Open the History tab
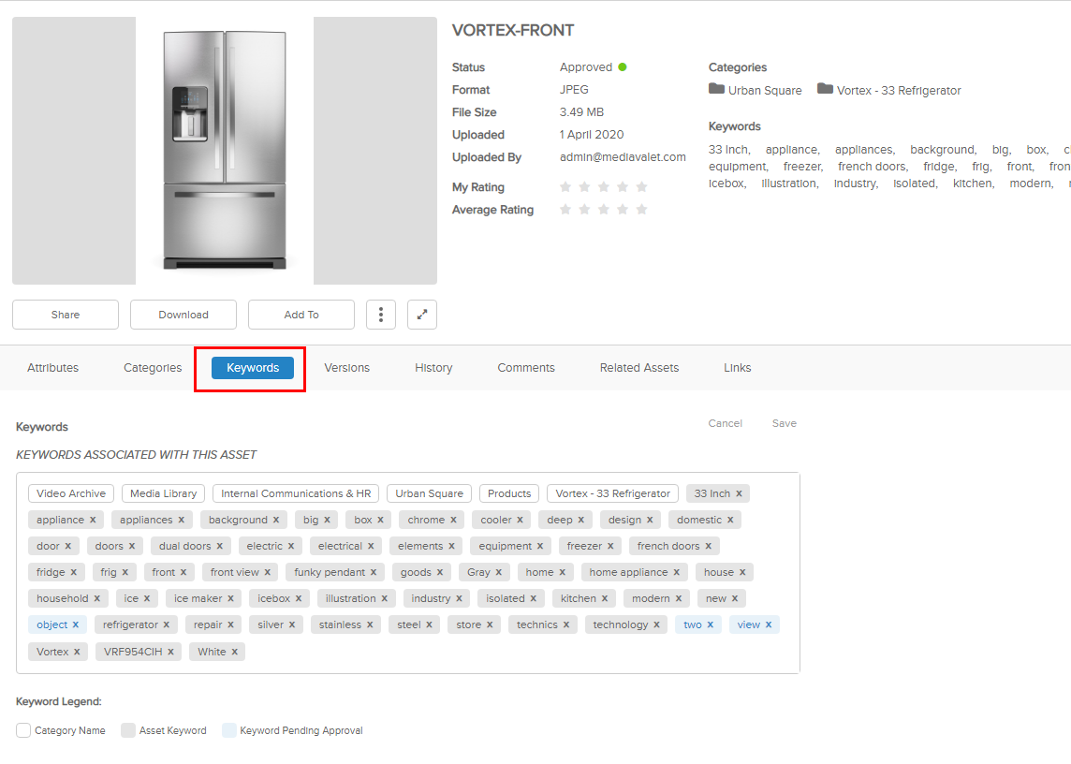 (433, 368)
